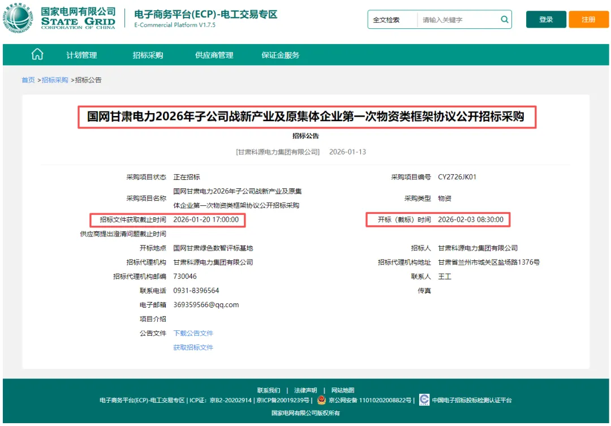Click 京公网安备 11010202008822号 link
The height and width of the screenshot is (426, 611).
tap(370, 401)
